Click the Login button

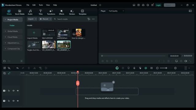(158, 5)
